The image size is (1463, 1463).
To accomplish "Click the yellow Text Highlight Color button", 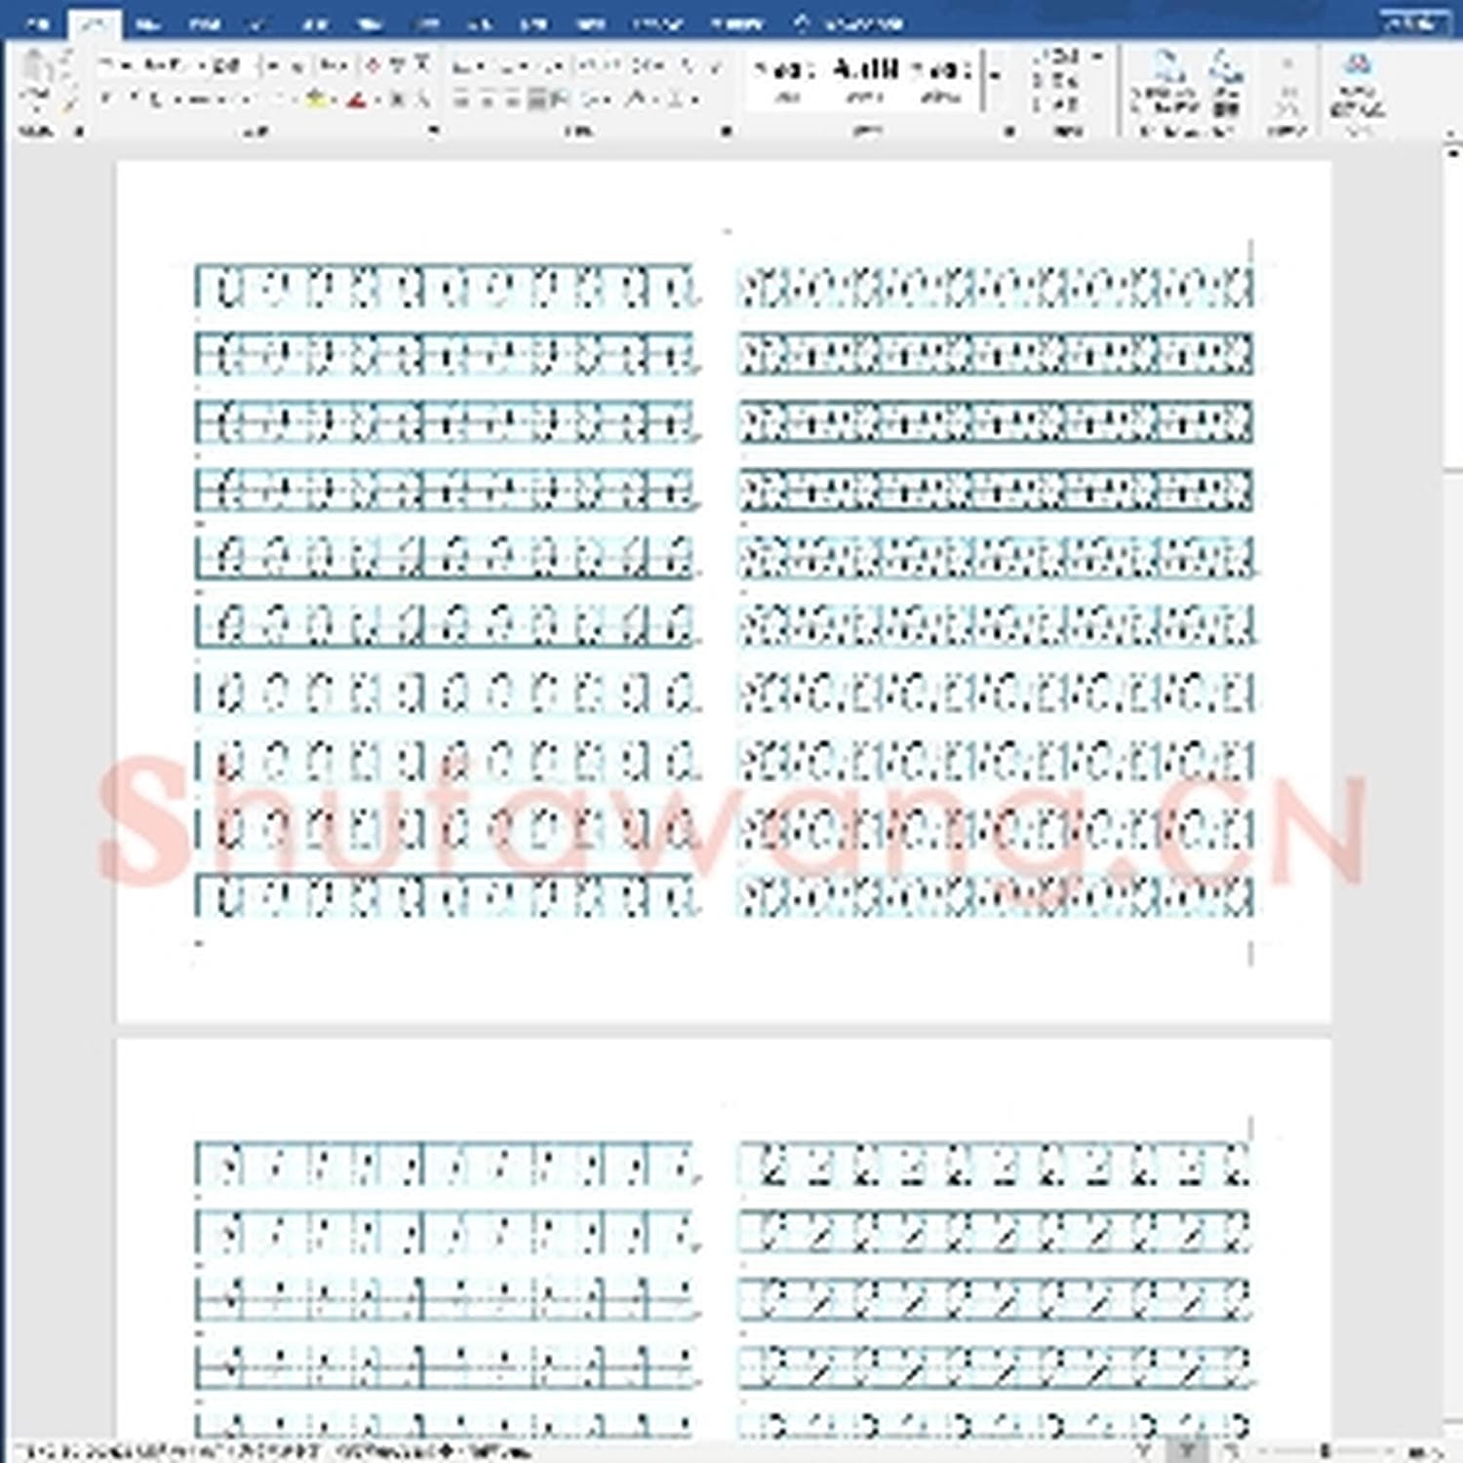I will [314, 99].
